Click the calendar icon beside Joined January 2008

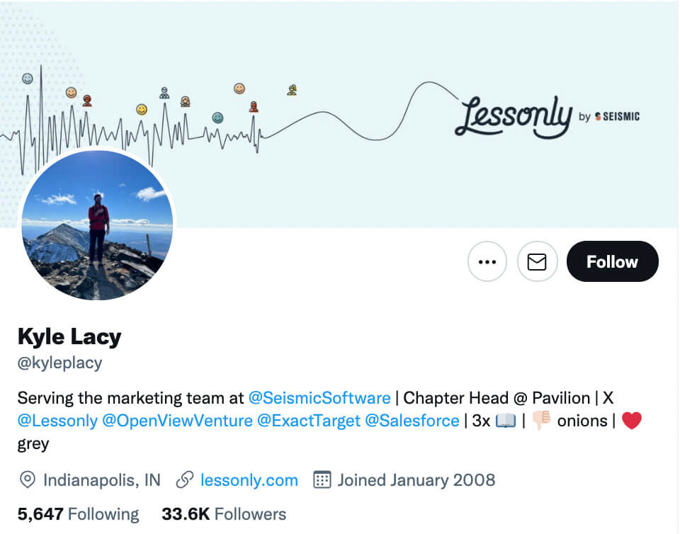tap(322, 480)
